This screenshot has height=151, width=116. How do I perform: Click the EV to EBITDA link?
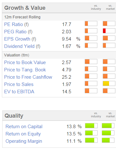click(x=19, y=92)
